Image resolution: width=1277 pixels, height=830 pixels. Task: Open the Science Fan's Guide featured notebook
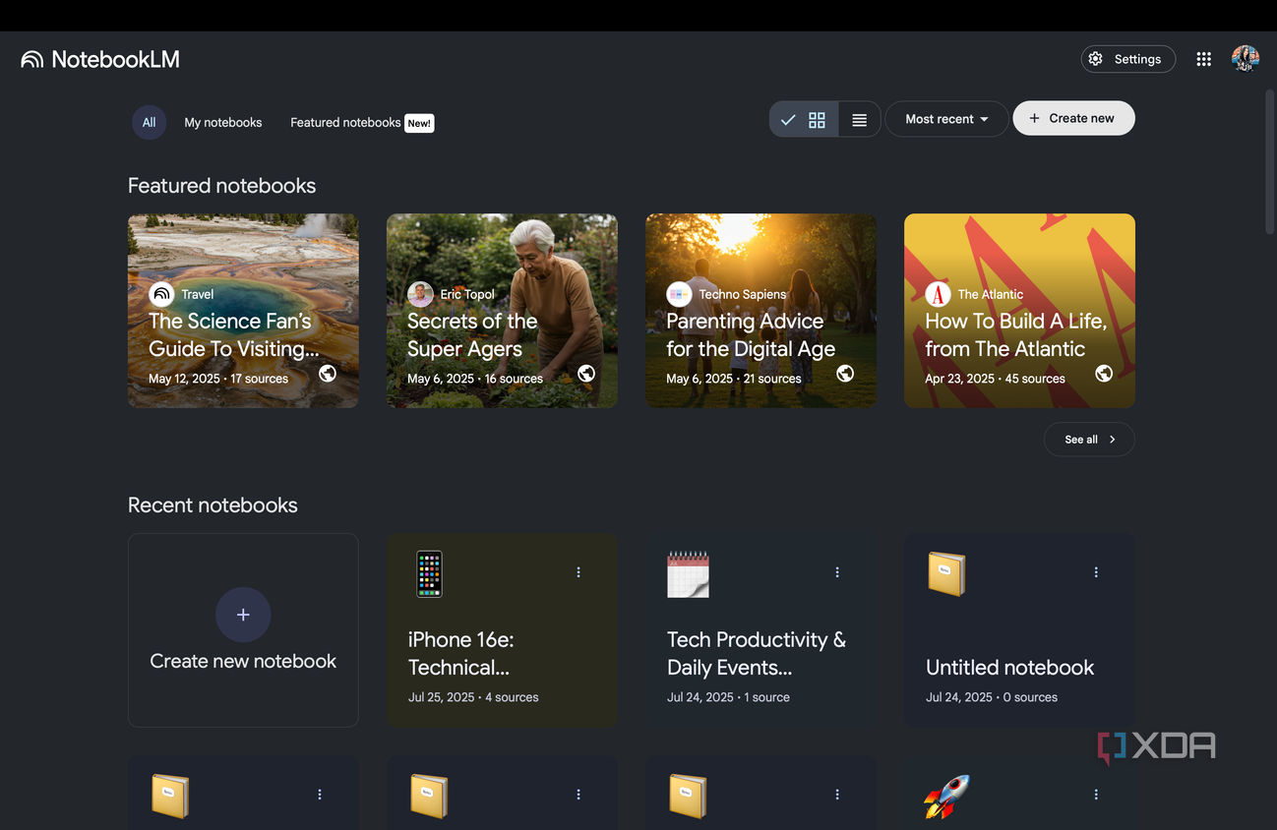tap(243, 311)
